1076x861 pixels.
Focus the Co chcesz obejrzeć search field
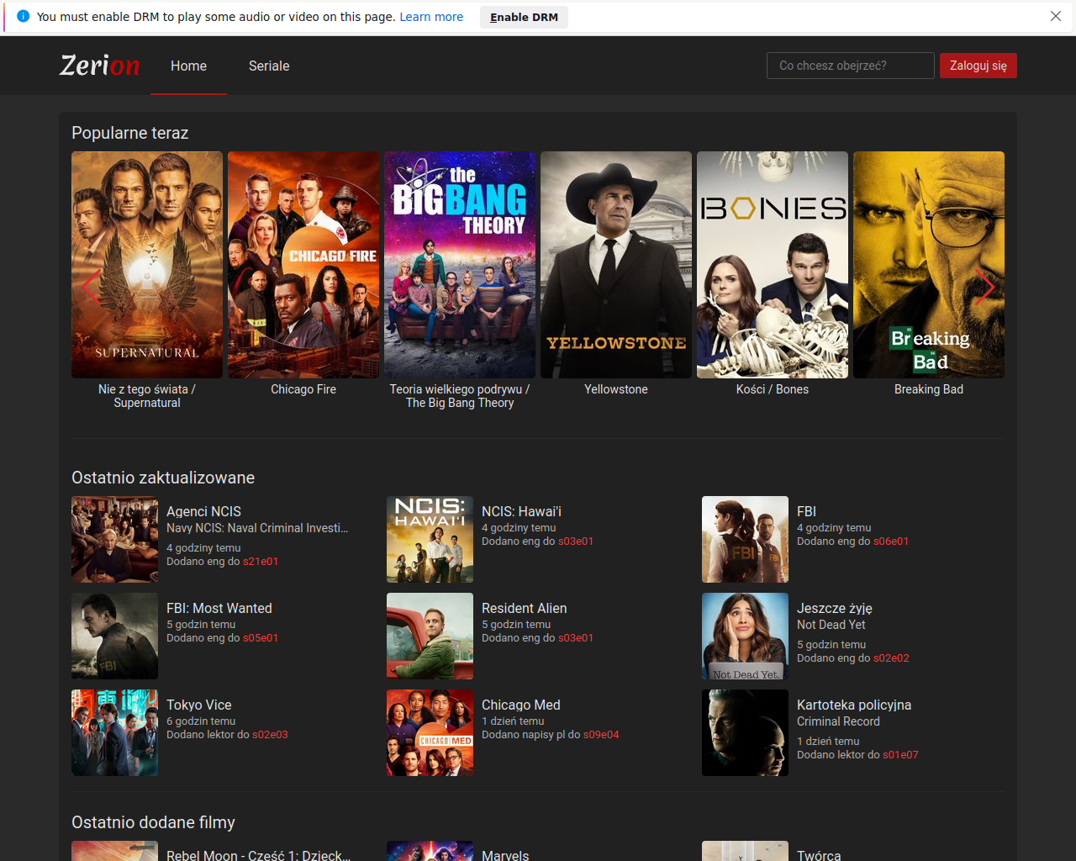point(850,66)
